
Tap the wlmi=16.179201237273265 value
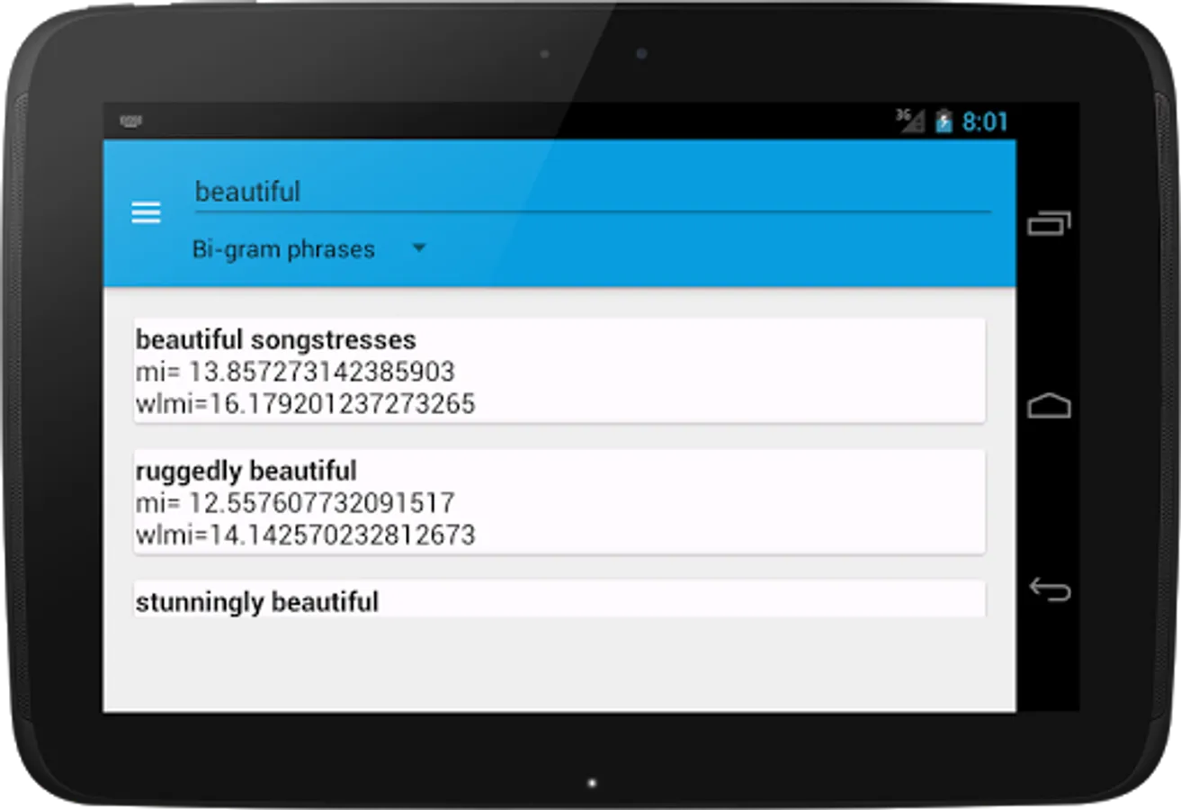pos(305,405)
